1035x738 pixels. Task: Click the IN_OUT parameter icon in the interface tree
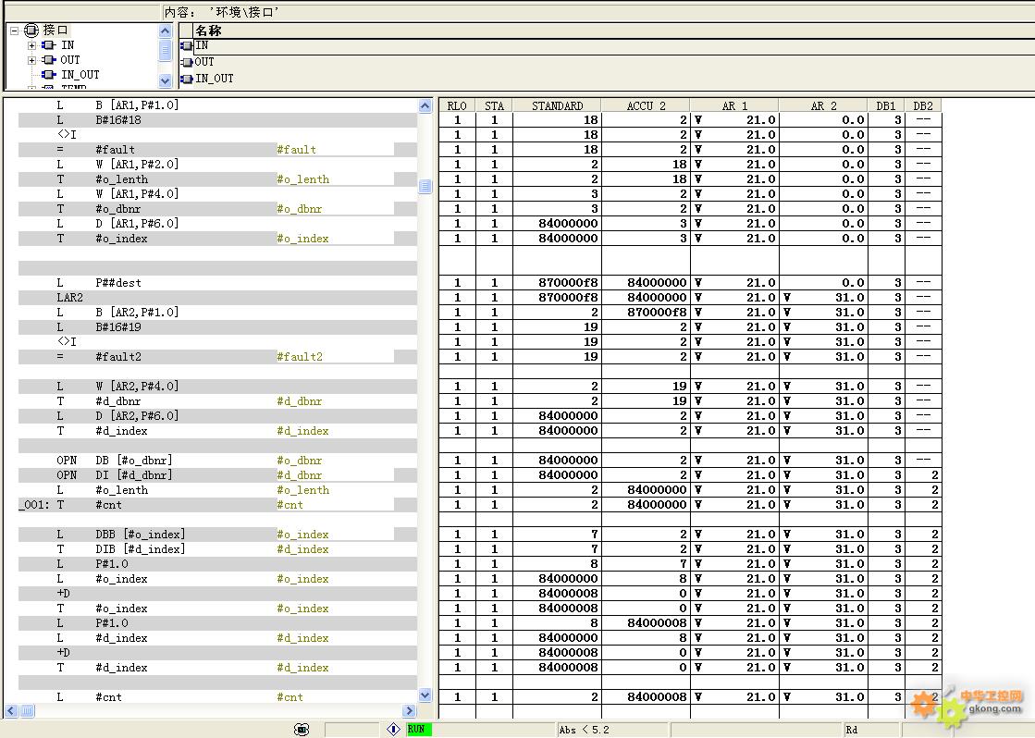[48, 75]
